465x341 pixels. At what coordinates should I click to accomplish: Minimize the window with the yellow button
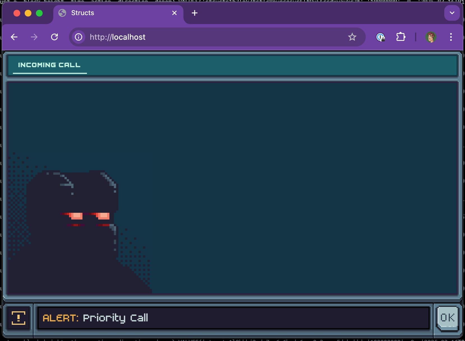[x=28, y=13]
